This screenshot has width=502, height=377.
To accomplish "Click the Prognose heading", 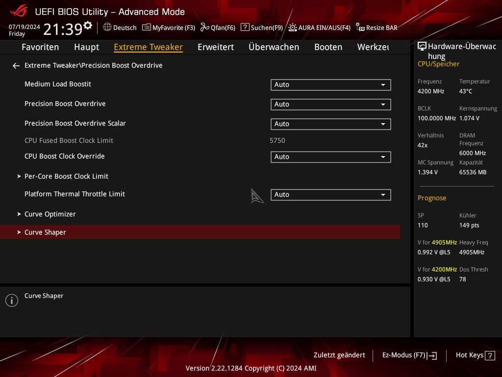I will pos(431,198).
